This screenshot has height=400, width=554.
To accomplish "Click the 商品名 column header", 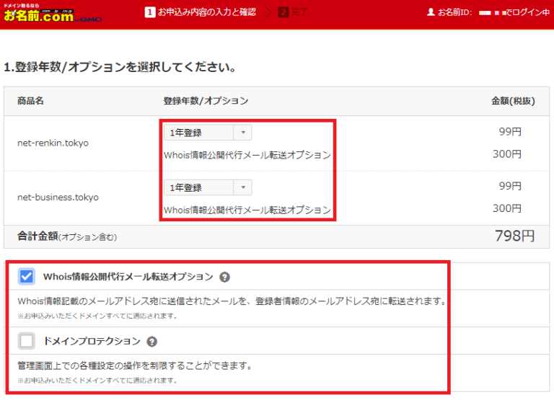I will click(x=30, y=101).
